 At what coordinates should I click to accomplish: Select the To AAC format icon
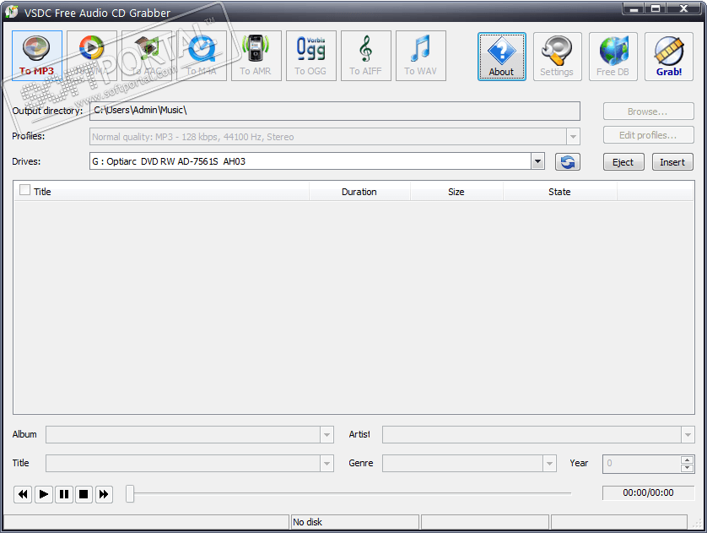(x=147, y=56)
